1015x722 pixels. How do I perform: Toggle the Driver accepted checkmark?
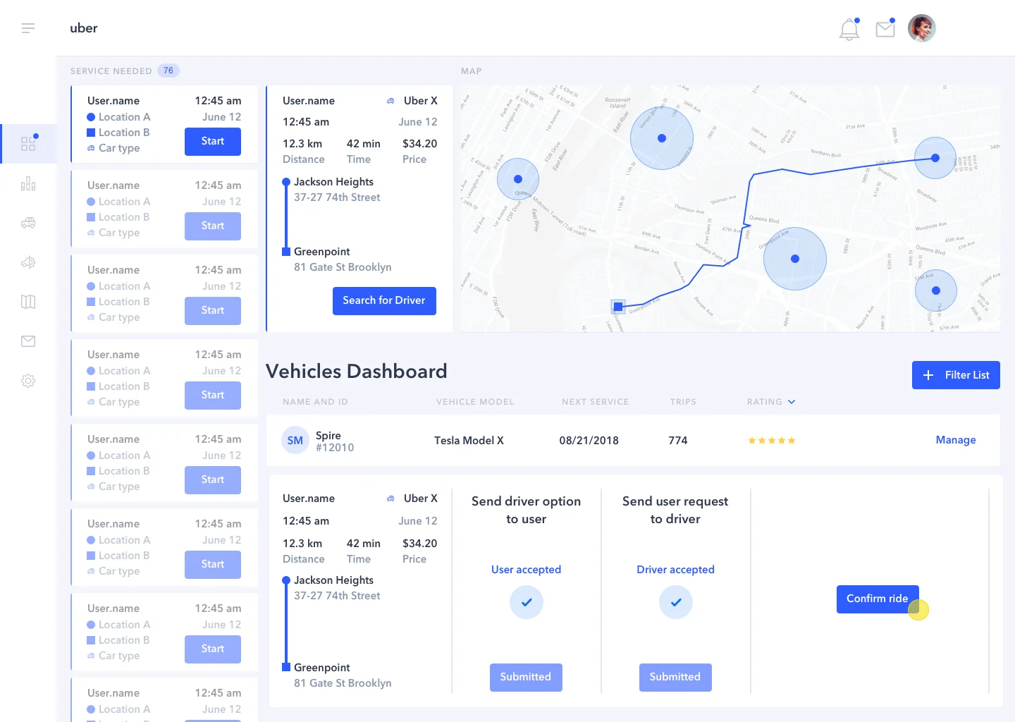coord(676,602)
